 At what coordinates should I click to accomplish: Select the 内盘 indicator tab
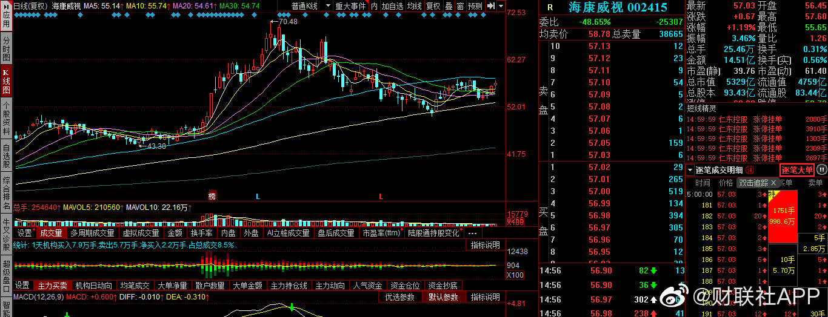coord(229,233)
